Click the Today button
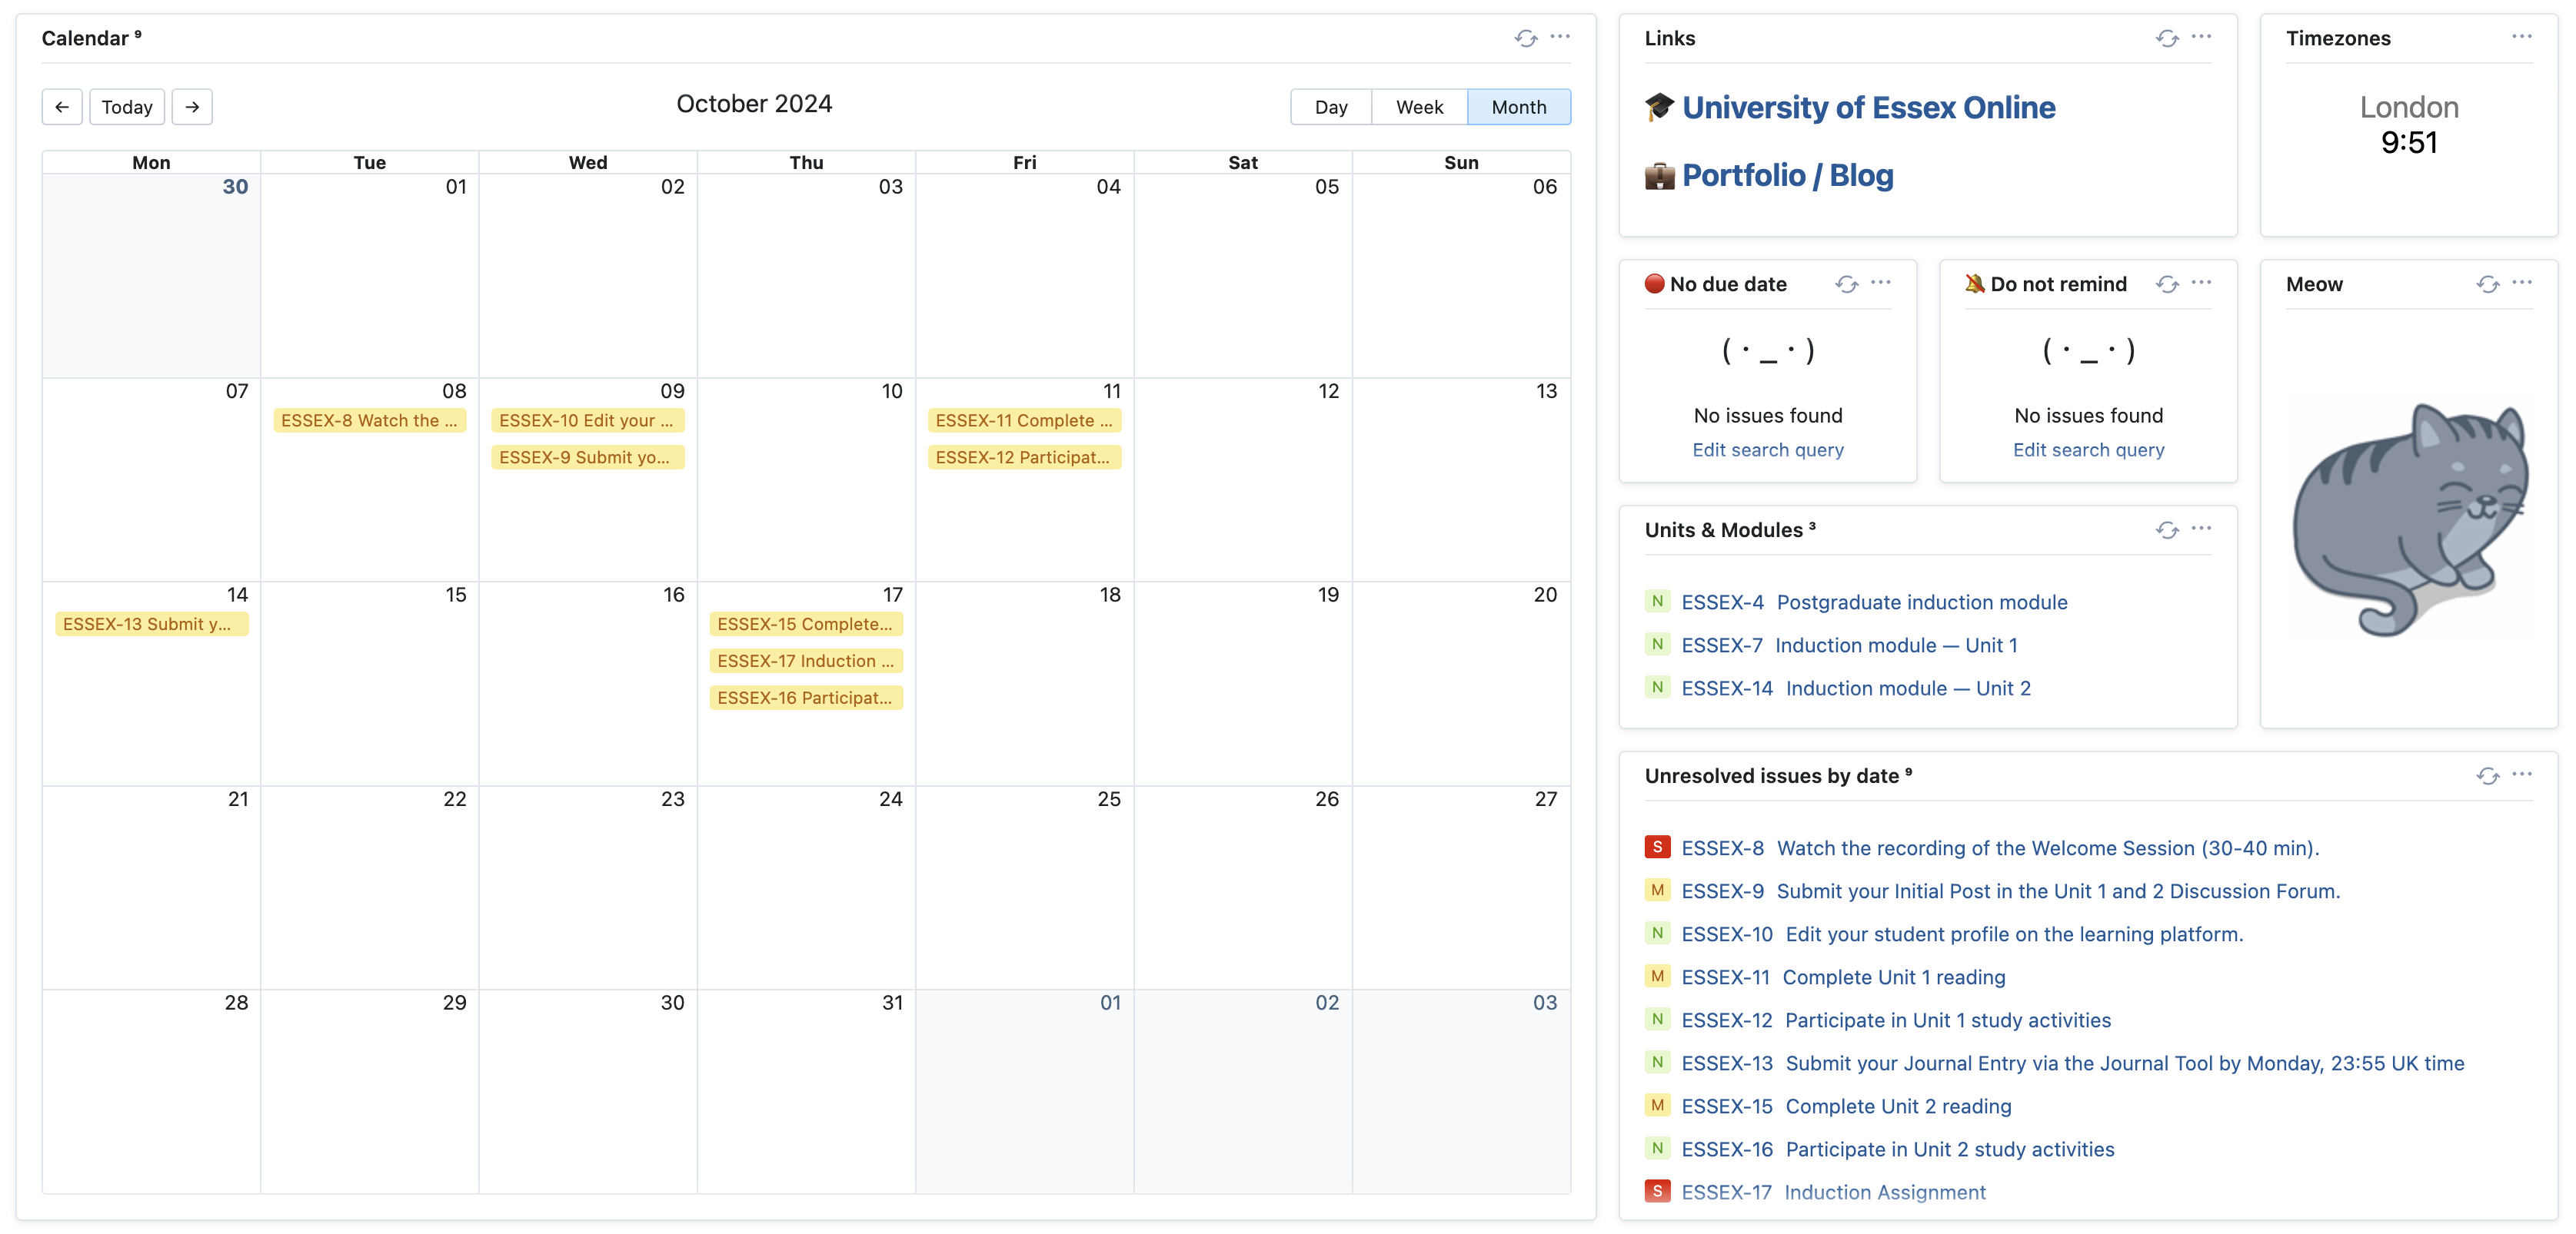Image resolution: width=2576 pixels, height=1234 pixels. tap(127, 107)
